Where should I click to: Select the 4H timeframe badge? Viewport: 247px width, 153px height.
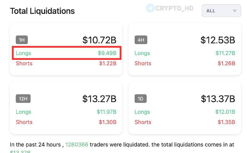point(141,40)
